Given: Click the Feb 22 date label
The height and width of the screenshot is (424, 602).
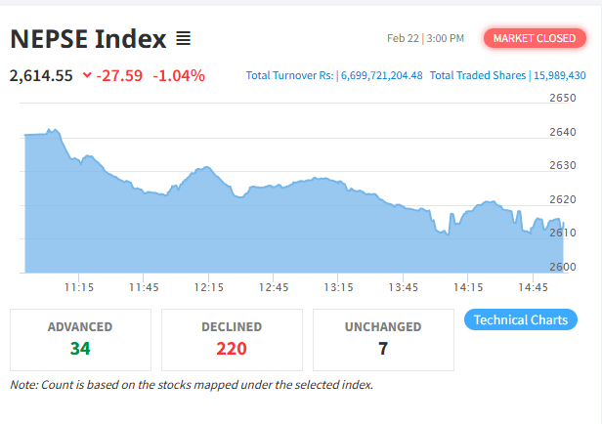Looking at the screenshot, I should pos(402,38).
